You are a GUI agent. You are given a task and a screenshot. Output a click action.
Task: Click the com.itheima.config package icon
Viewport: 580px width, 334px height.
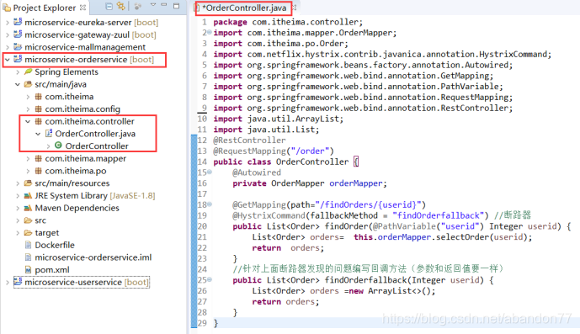[x=38, y=109]
